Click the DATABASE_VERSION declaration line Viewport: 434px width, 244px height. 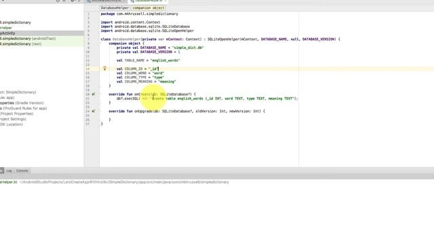click(148, 52)
